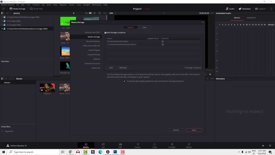Expand the Keywords smart bin
The height and width of the screenshot is (155, 275).
(x=2, y=131)
